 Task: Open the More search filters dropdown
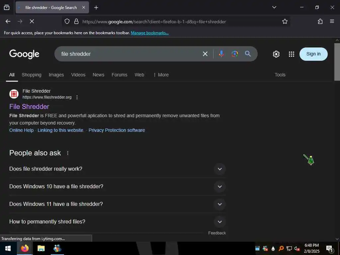161,75
